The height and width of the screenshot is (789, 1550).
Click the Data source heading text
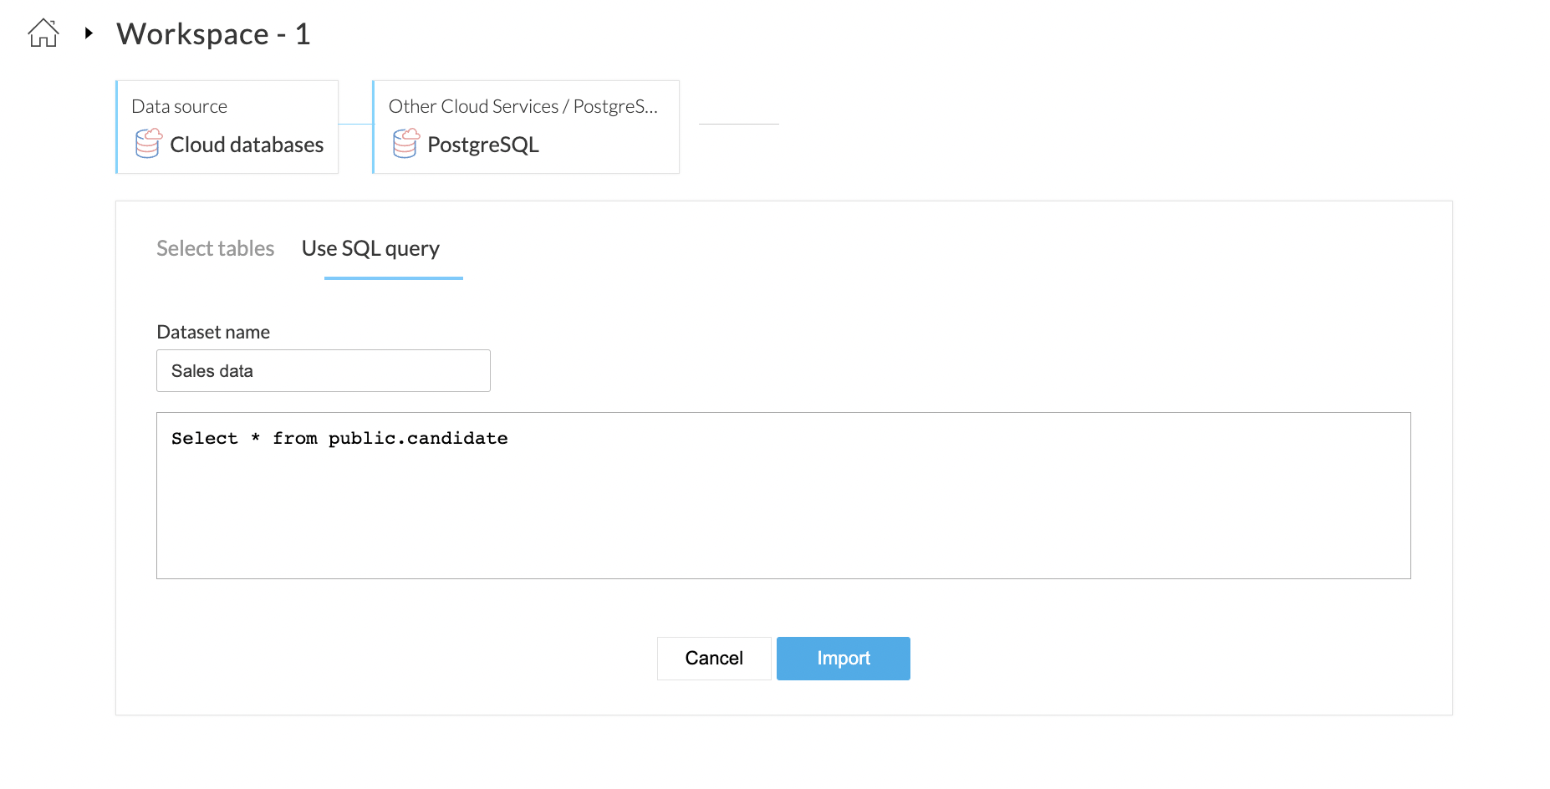click(x=180, y=106)
